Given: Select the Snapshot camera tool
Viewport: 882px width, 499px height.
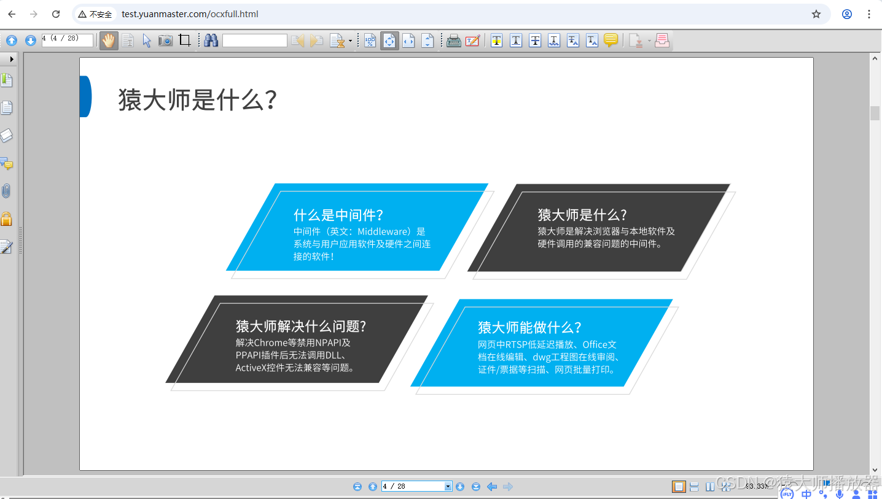Looking at the screenshot, I should [166, 41].
